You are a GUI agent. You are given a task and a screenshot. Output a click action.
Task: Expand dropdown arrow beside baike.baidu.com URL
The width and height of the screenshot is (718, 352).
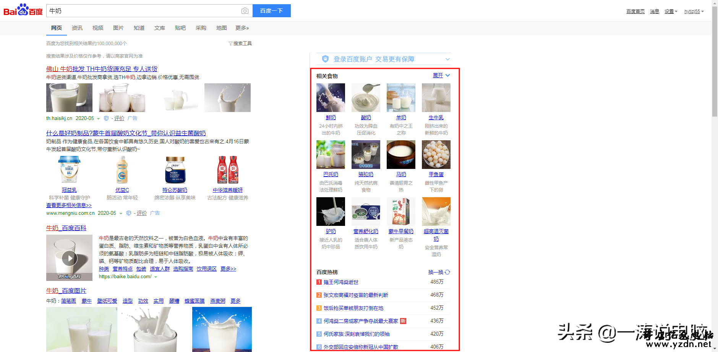point(156,277)
